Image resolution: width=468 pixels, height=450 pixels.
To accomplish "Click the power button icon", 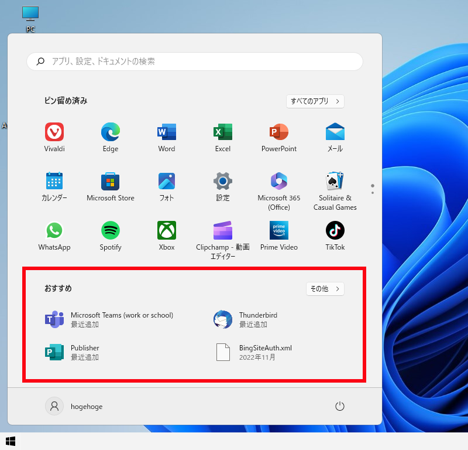I will pos(340,406).
